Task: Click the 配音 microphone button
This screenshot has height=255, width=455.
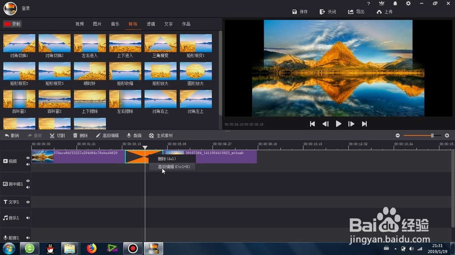Action: (134, 136)
